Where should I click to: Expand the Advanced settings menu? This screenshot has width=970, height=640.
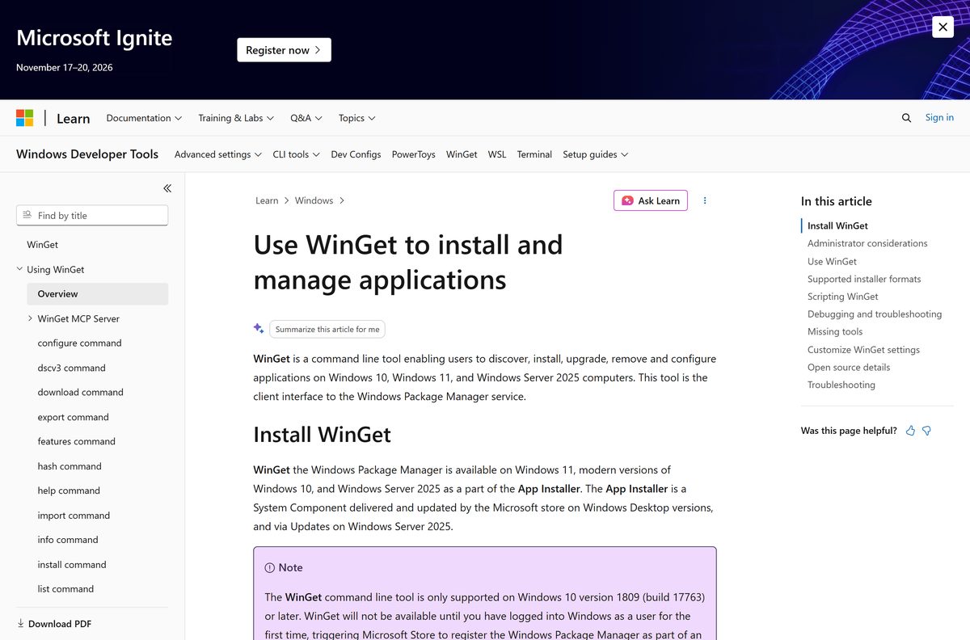click(218, 154)
